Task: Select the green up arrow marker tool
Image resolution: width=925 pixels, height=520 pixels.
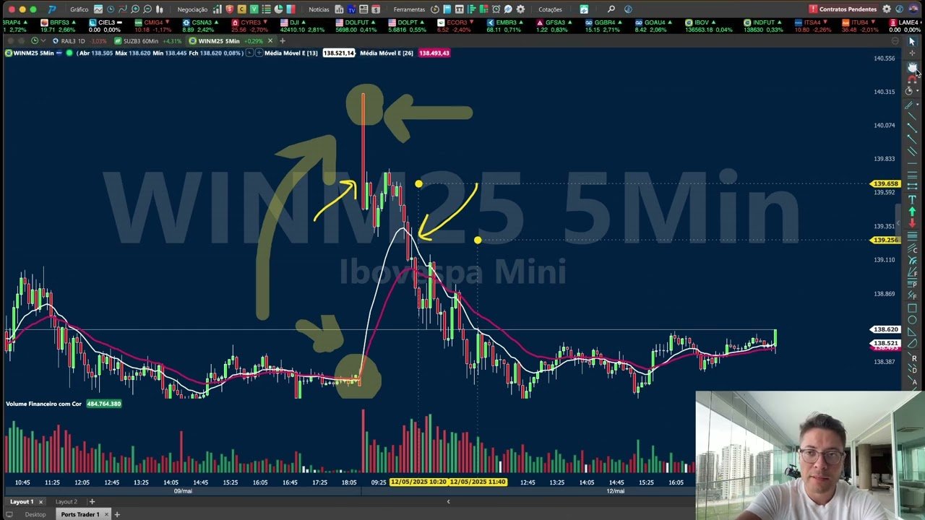Action: click(x=912, y=210)
